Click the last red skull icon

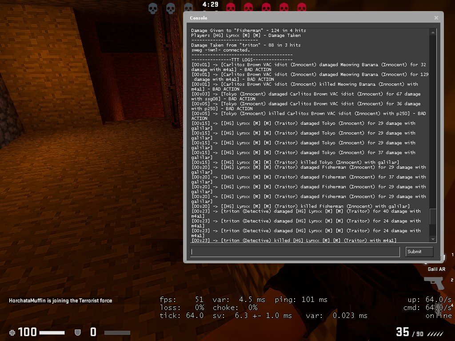(302, 8)
